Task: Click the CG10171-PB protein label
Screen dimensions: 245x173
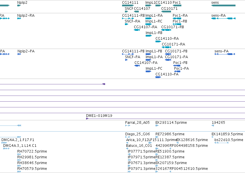Action: click(176, 51)
